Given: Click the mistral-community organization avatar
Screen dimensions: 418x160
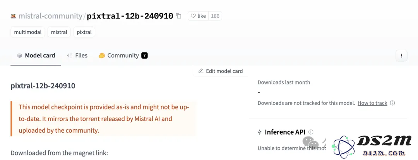Looking at the screenshot, I should (13, 17).
